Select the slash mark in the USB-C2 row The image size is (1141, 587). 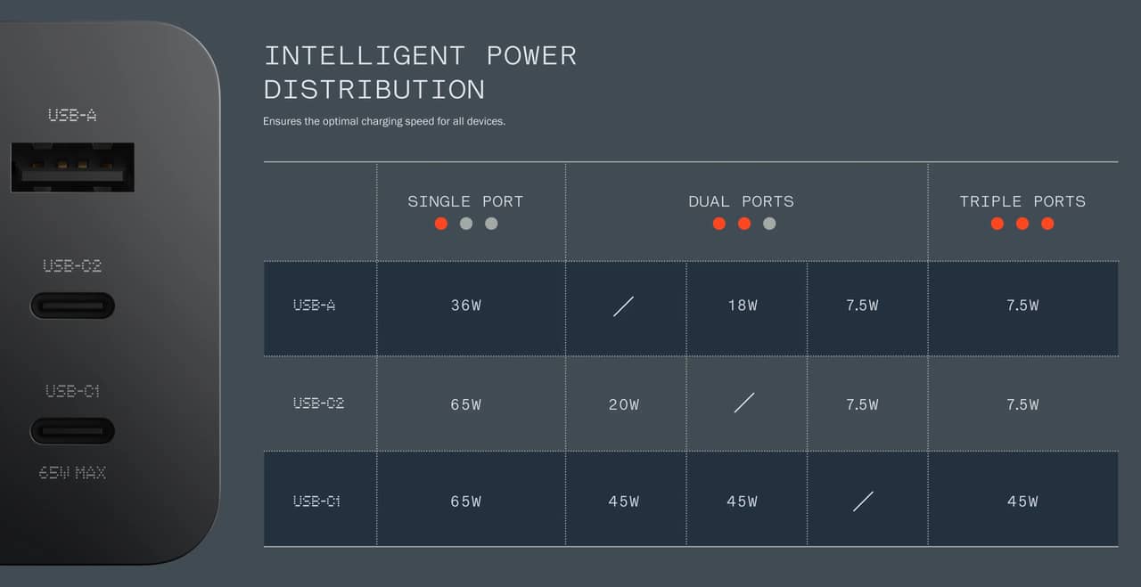(743, 404)
